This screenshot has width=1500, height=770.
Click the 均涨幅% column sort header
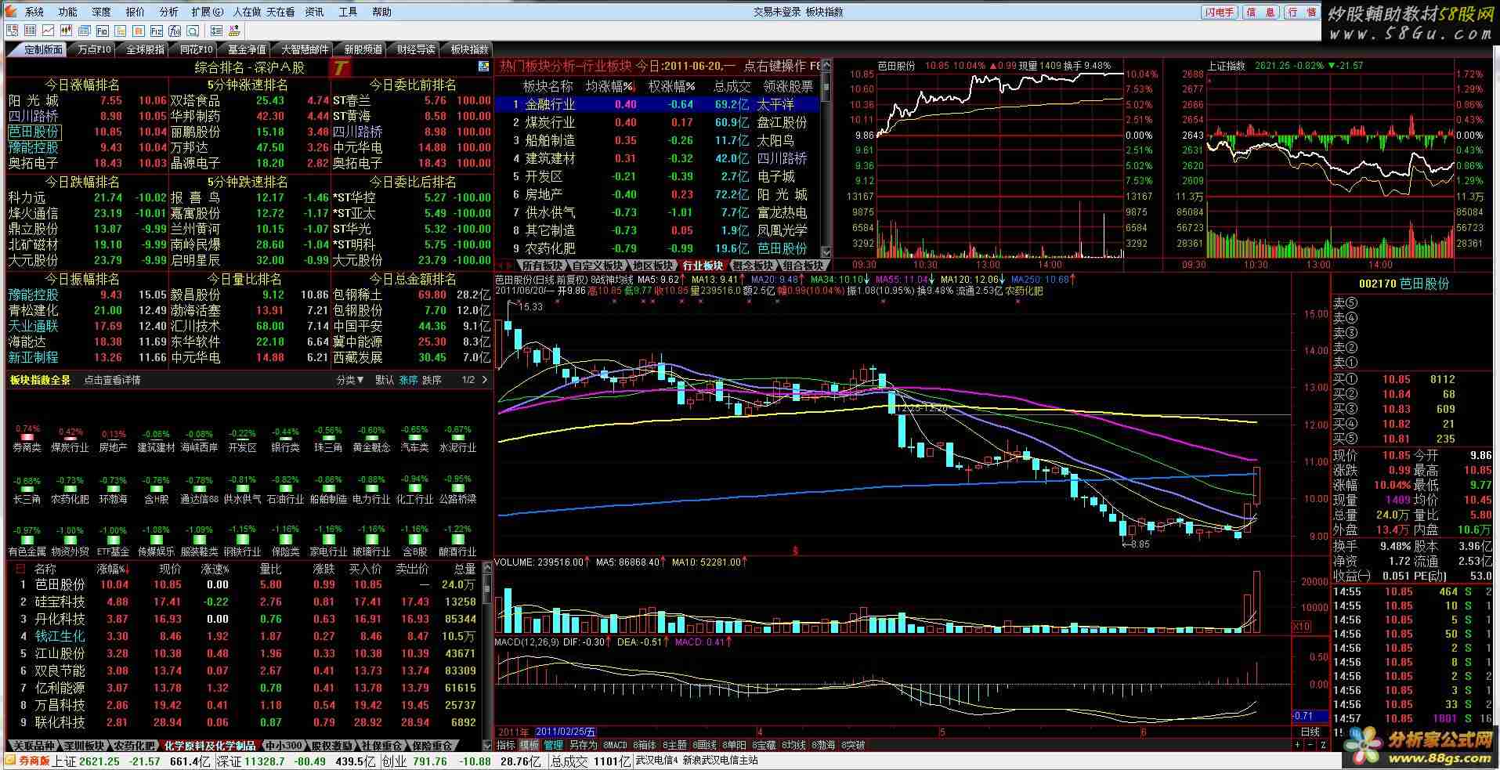(x=611, y=86)
